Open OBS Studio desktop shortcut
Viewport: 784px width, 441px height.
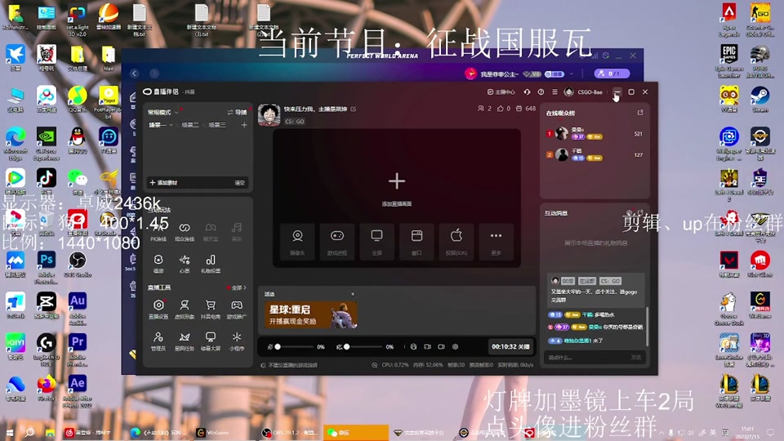click(77, 265)
